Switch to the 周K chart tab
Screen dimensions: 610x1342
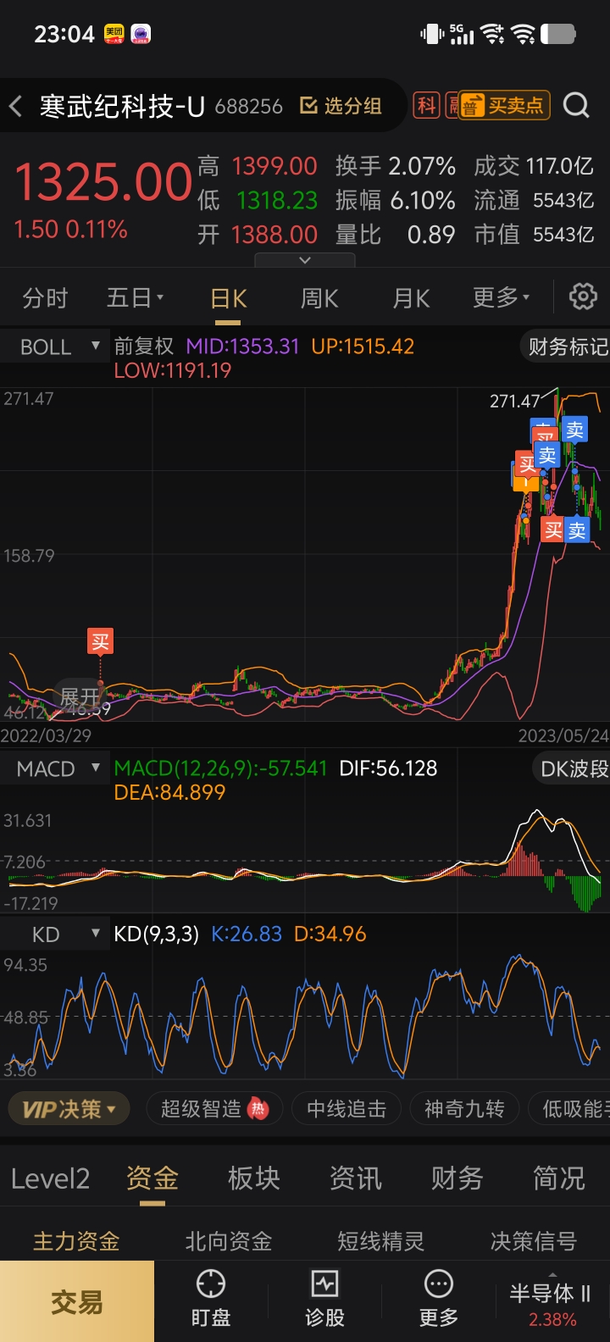319,297
